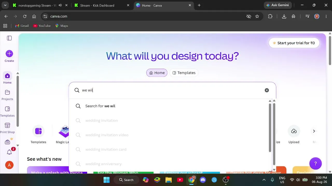Image resolution: width=332 pixels, height=186 pixels.
Task: Close the Home - Canva tab
Action: point(190,5)
